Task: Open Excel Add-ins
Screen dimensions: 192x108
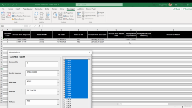Action: [41, 16]
